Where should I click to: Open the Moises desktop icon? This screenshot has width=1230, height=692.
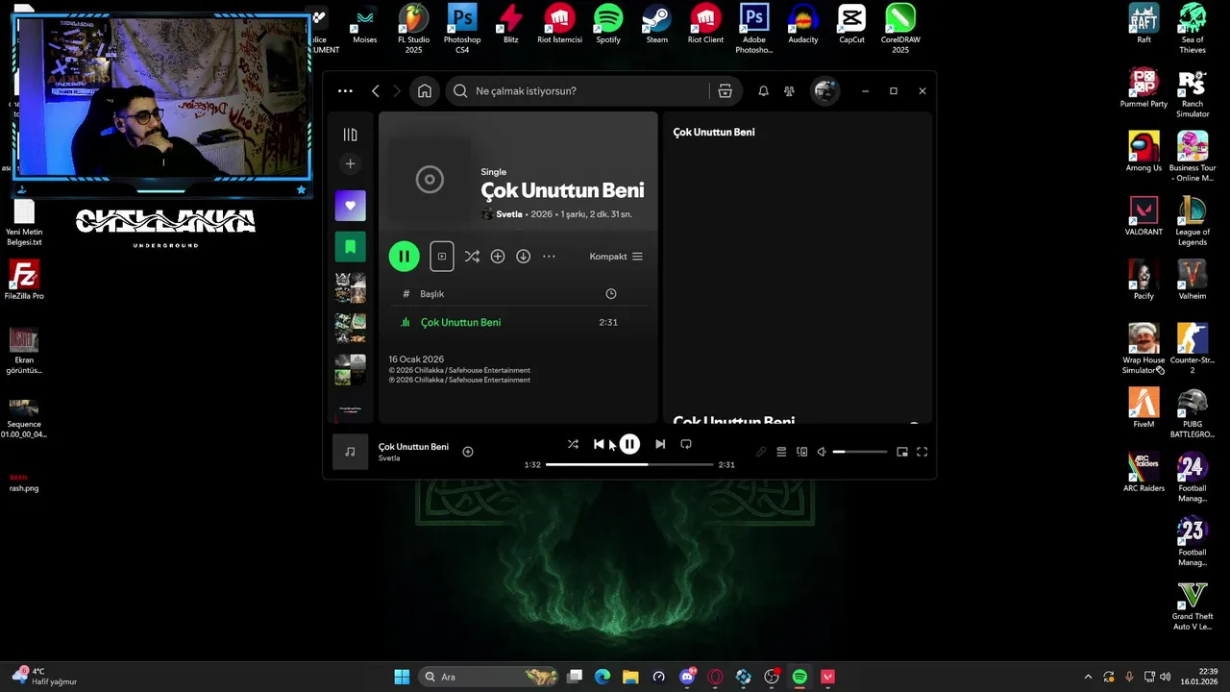pyautogui.click(x=365, y=25)
